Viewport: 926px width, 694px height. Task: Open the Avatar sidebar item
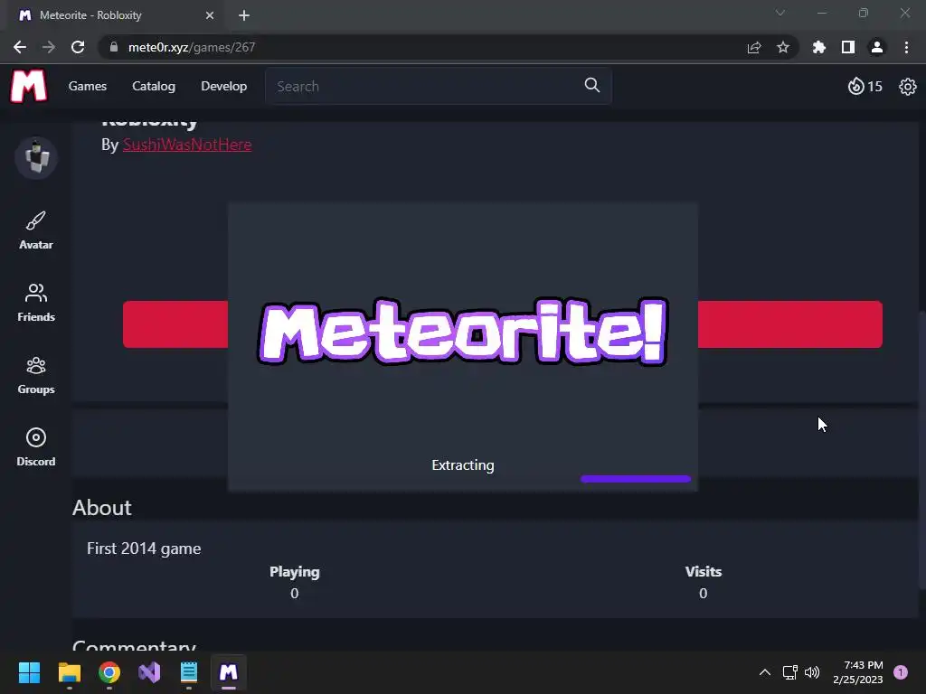(x=36, y=230)
